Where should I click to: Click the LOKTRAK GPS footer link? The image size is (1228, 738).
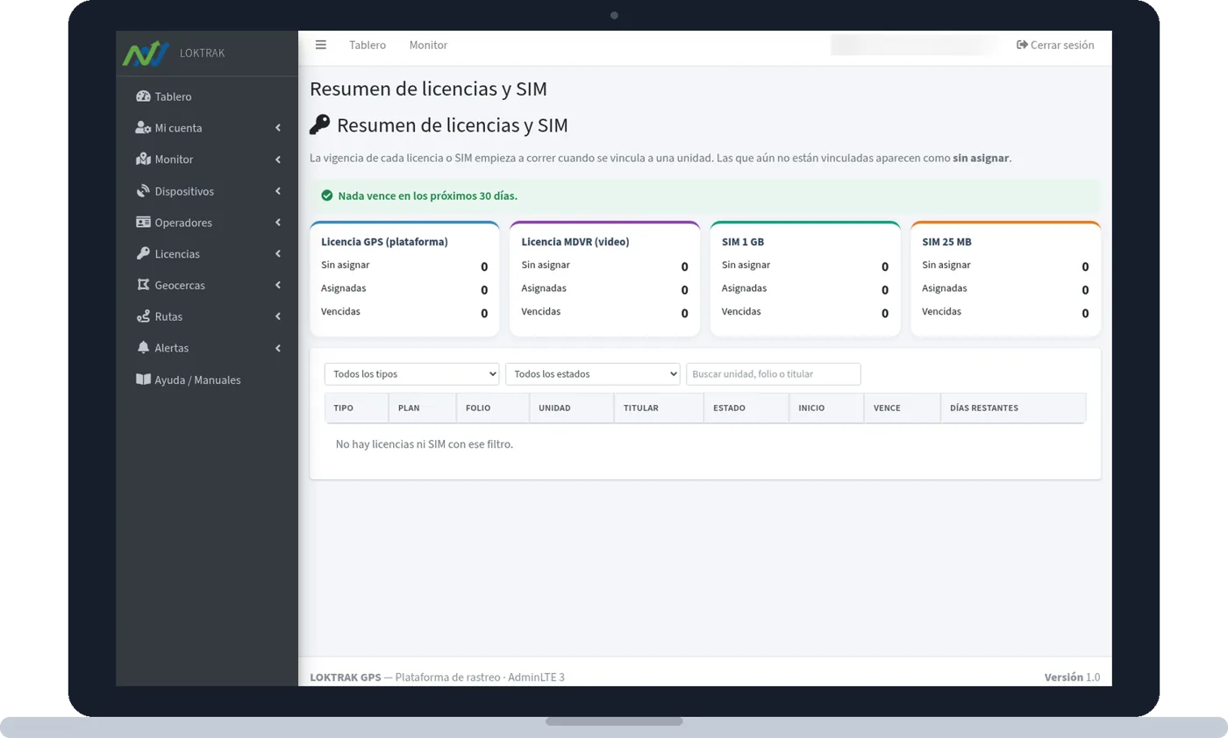click(345, 678)
